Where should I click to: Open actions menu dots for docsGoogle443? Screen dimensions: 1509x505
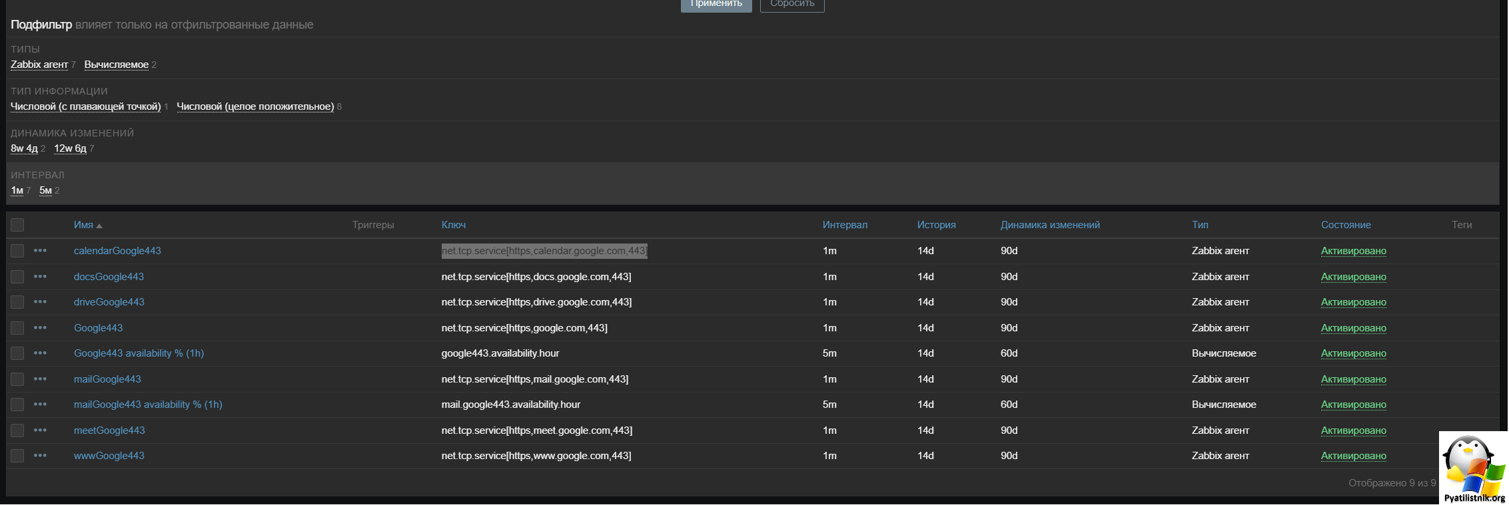(40, 277)
